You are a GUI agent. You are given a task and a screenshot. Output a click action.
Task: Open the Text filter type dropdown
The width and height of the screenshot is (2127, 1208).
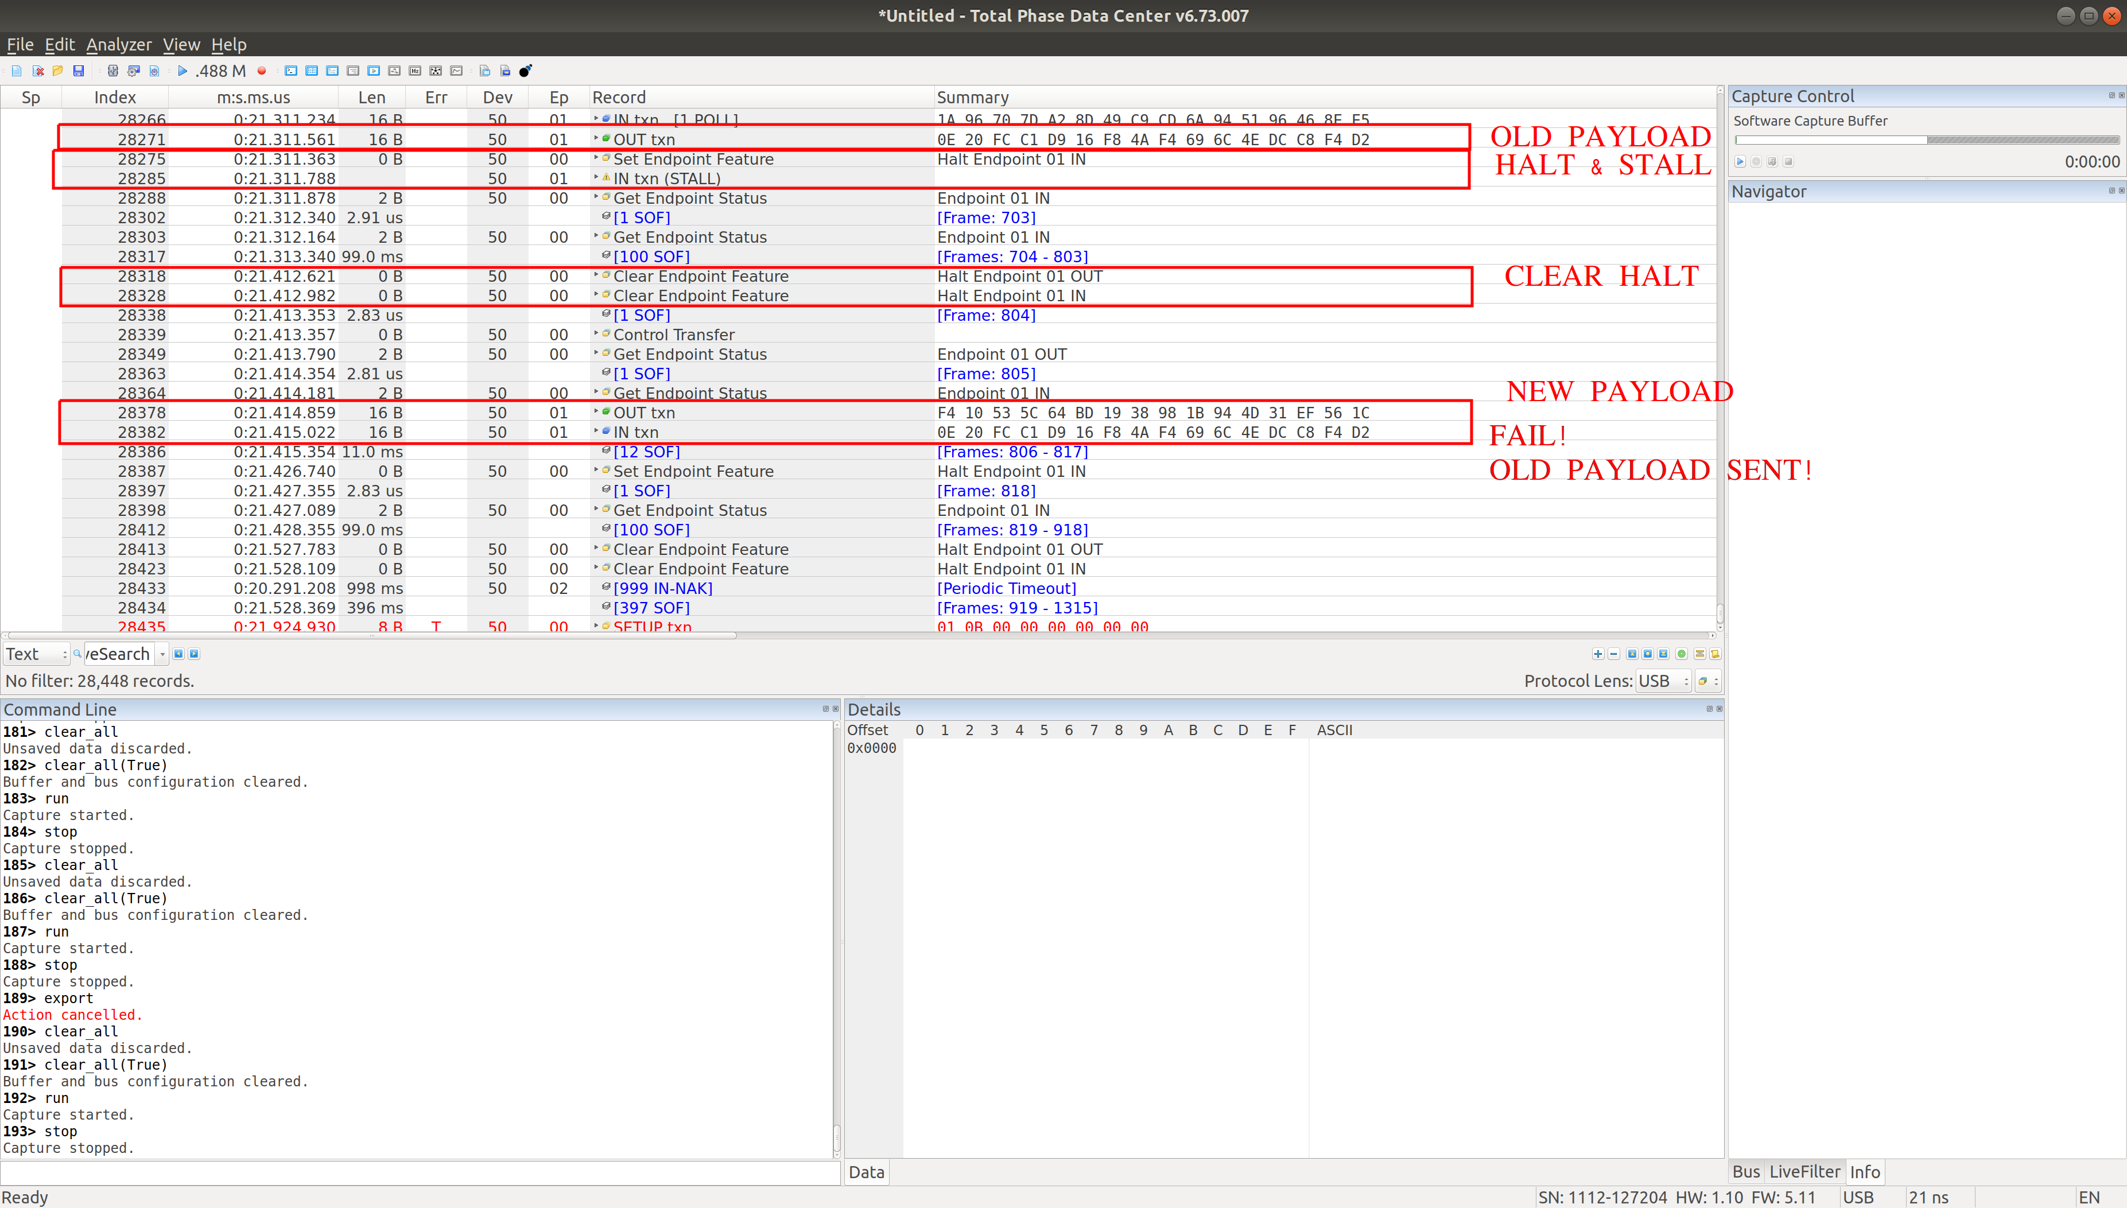click(36, 654)
